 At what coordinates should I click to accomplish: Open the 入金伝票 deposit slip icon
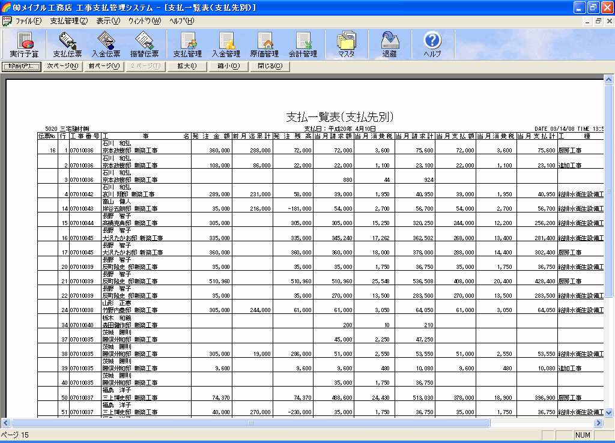(x=106, y=44)
